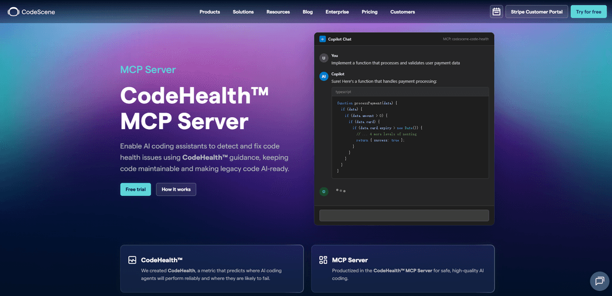612x296 pixels.
Task: Click the 'Try for free' button
Action: 589,12
